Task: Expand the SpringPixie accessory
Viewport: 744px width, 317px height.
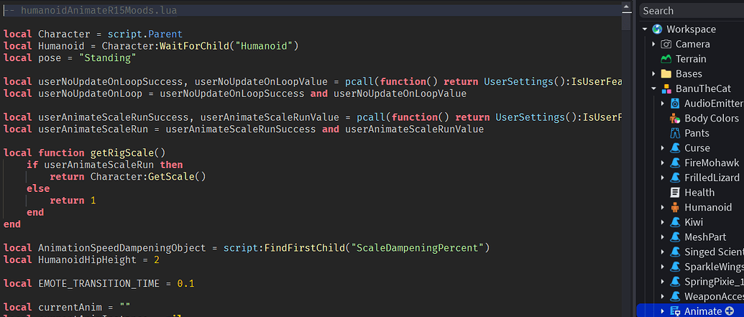Action: [x=663, y=281]
